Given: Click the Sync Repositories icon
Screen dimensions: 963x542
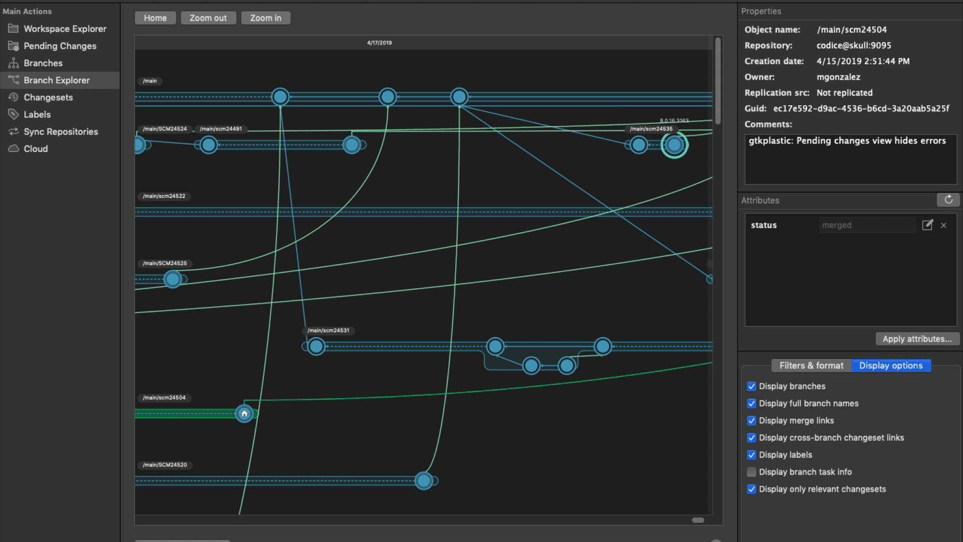Looking at the screenshot, I should coord(12,131).
